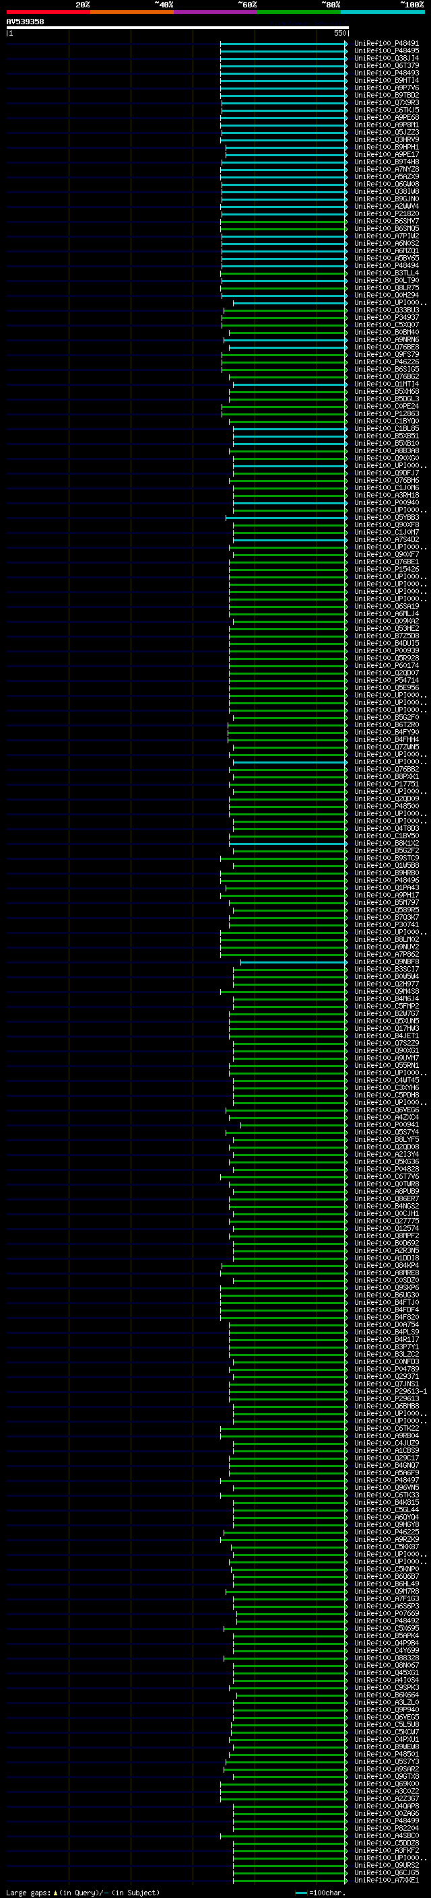Select the UniRef100_P82204 label
431x1898 pixels.
click(386, 1828)
